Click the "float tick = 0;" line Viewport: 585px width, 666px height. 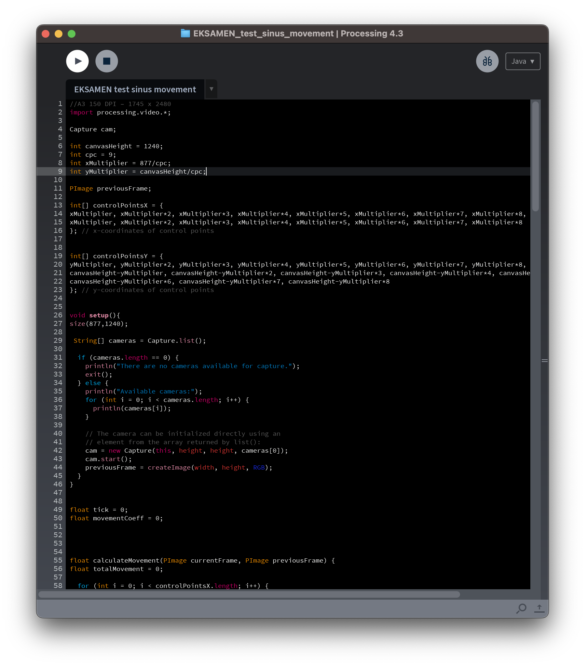99,510
